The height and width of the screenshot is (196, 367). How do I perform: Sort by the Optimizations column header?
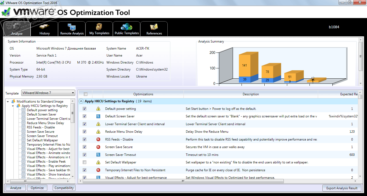point(143,94)
